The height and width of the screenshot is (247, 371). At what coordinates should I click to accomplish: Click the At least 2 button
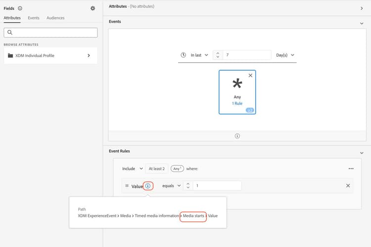[x=157, y=169]
